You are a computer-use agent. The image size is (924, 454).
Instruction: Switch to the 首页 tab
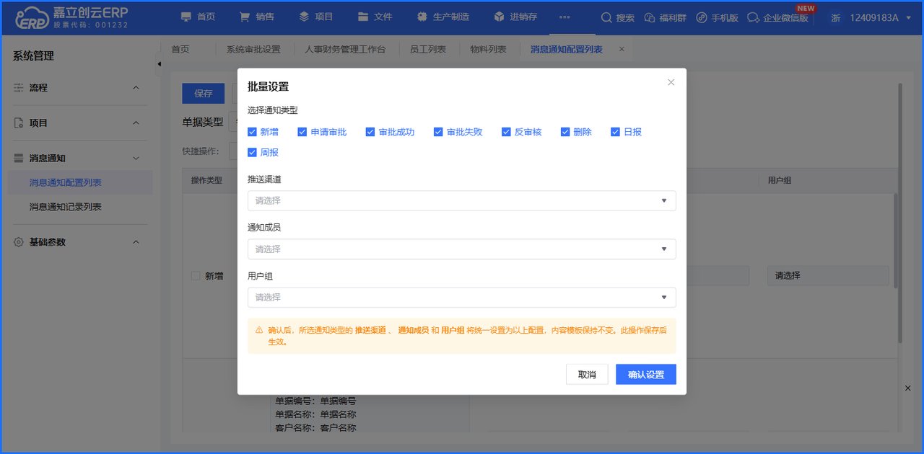(x=180, y=49)
